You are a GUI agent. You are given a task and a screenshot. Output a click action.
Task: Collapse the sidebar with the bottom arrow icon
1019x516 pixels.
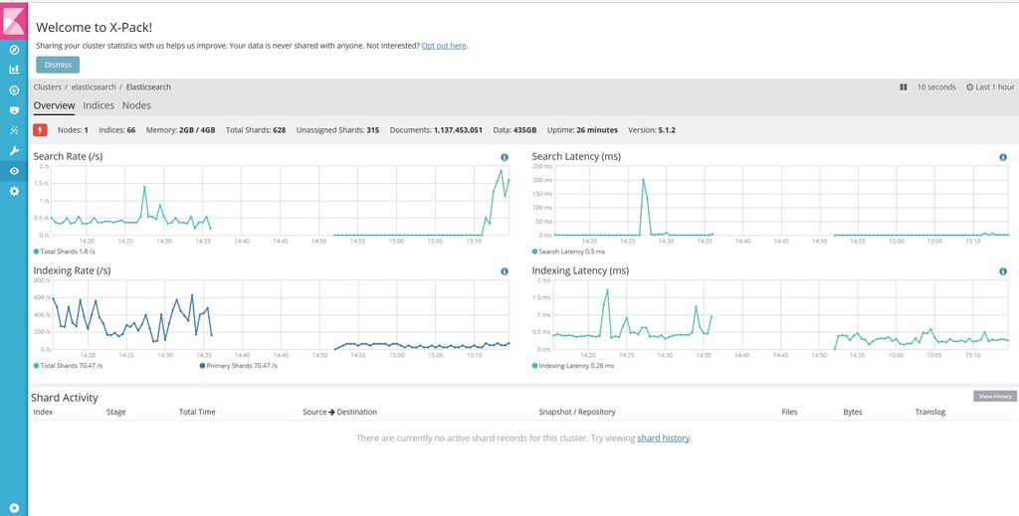click(x=14, y=508)
